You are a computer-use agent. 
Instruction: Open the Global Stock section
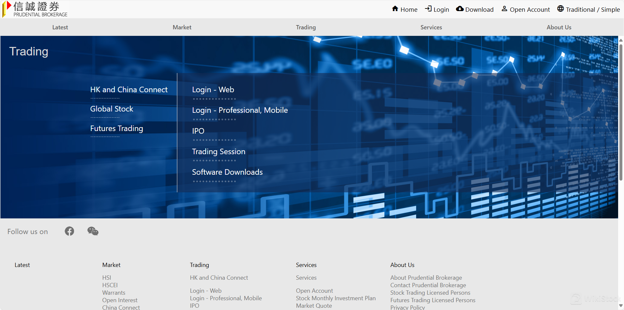click(112, 109)
